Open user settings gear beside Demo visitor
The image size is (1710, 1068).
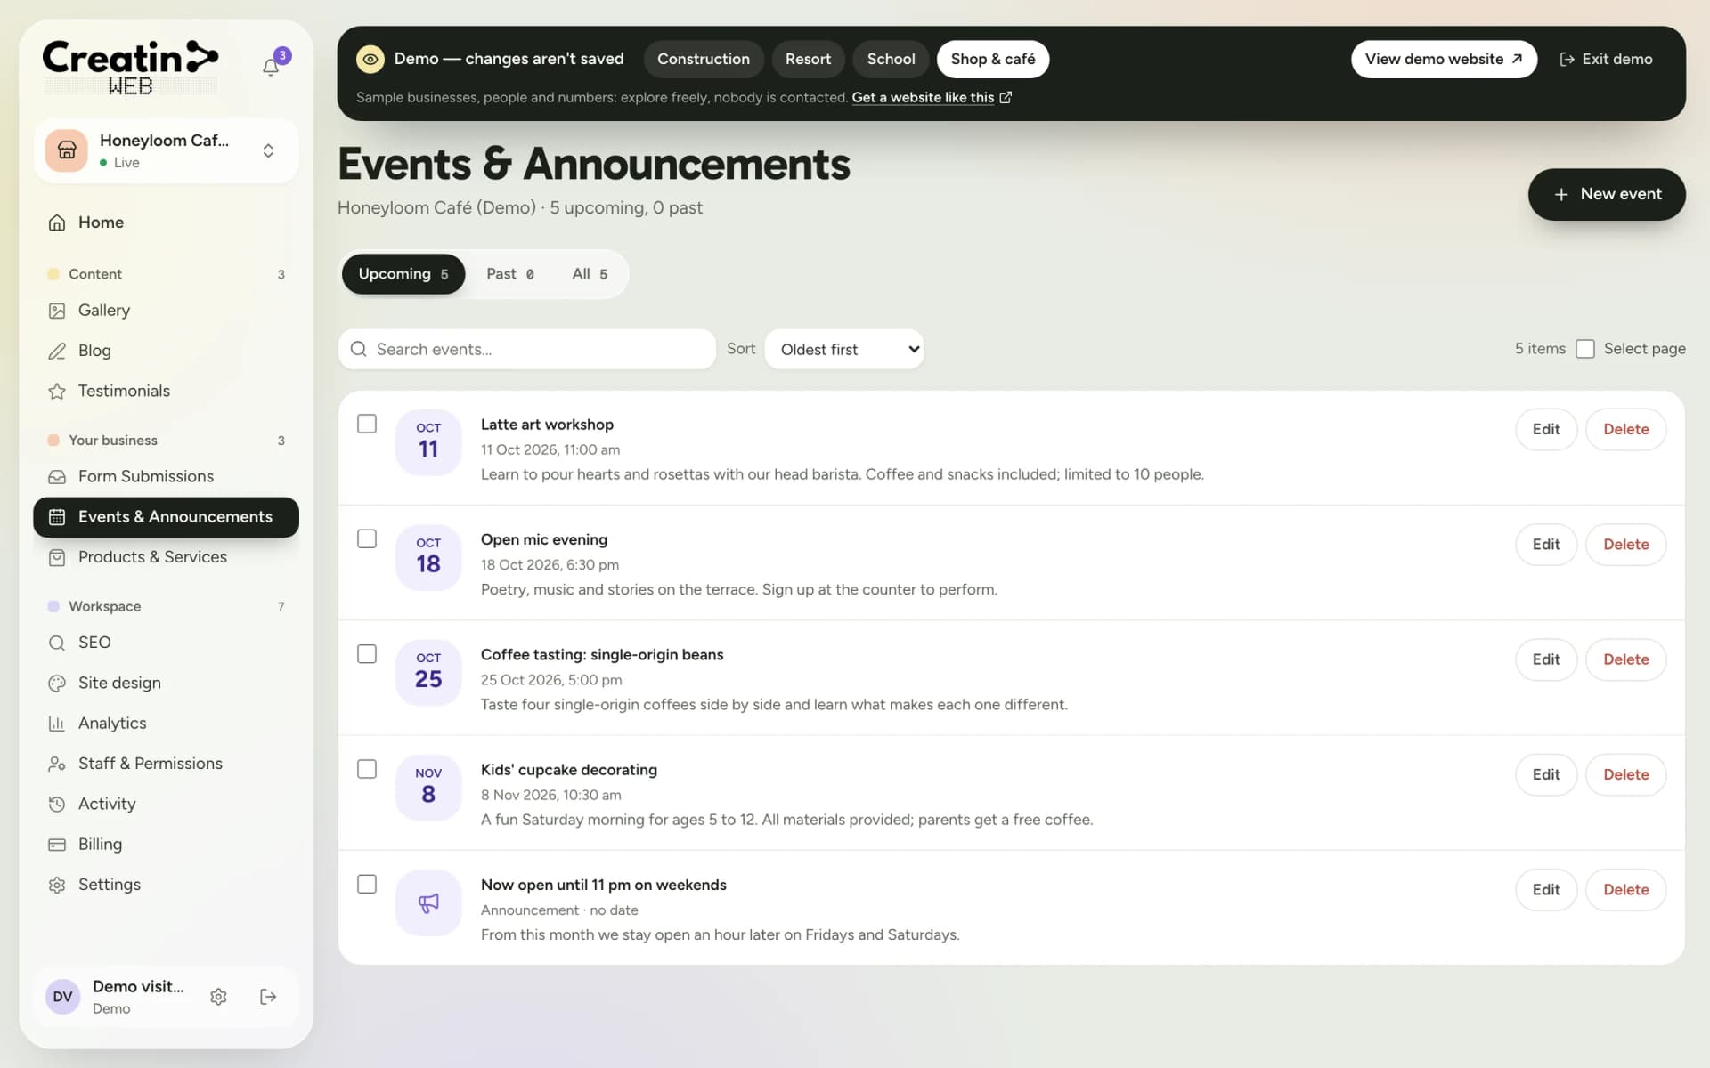218,997
